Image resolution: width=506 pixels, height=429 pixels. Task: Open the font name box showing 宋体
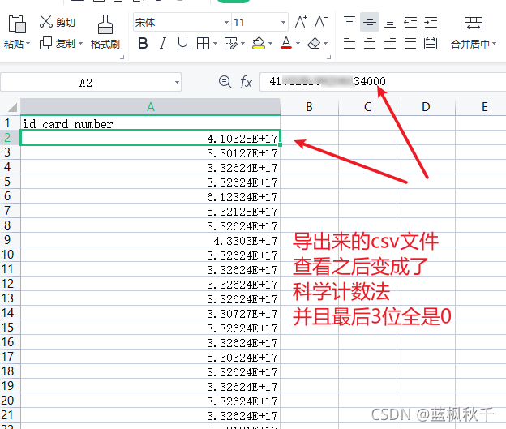tap(182, 22)
